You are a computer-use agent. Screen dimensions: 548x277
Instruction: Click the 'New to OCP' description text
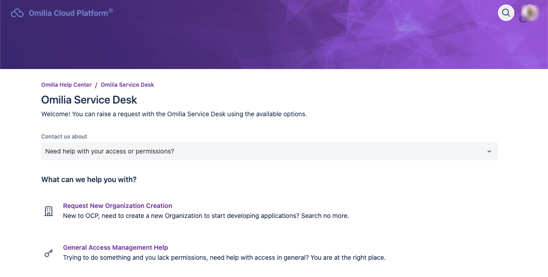pos(206,216)
